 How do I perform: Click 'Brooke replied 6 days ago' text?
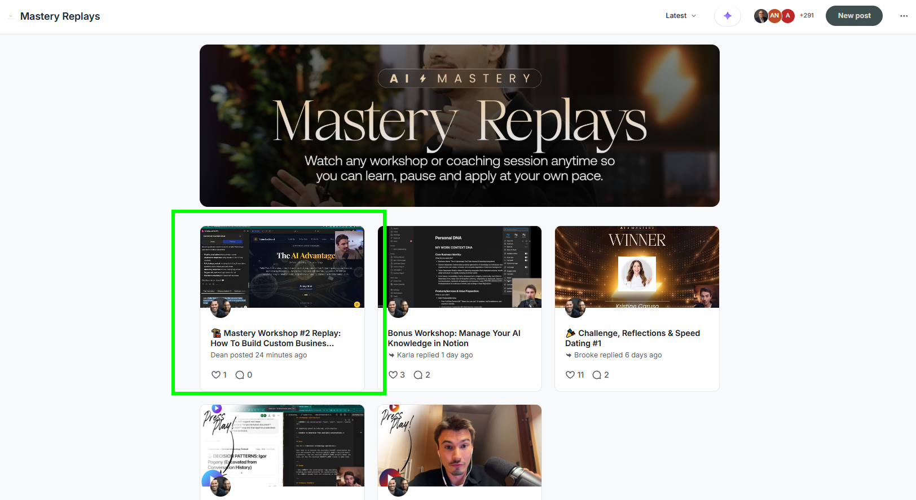618,355
